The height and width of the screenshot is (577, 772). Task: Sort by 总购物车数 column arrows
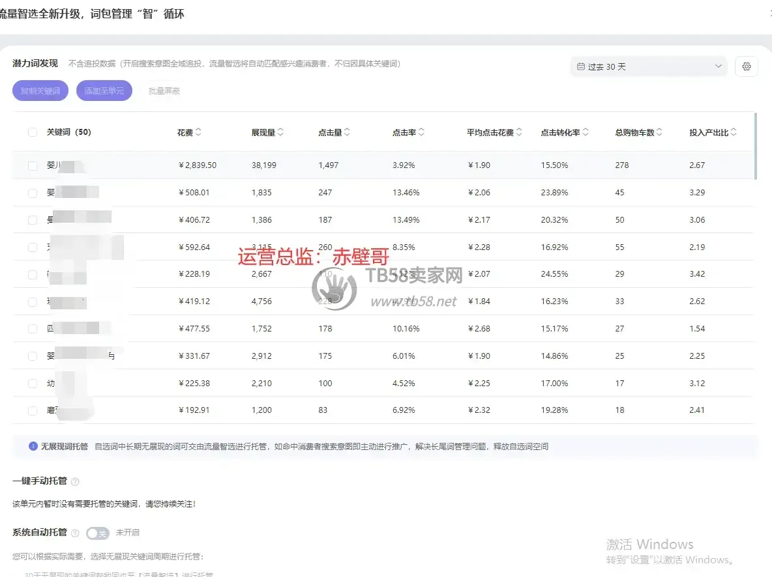(659, 132)
